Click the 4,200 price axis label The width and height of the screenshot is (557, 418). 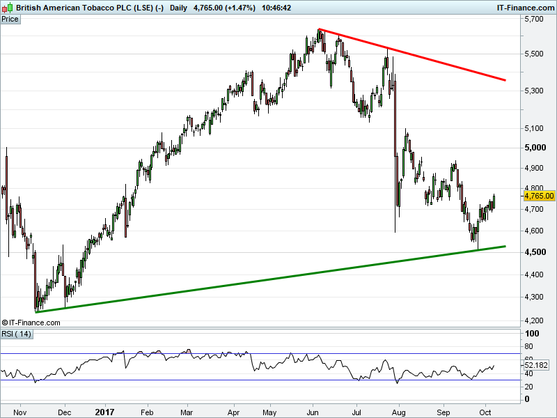(x=534, y=320)
